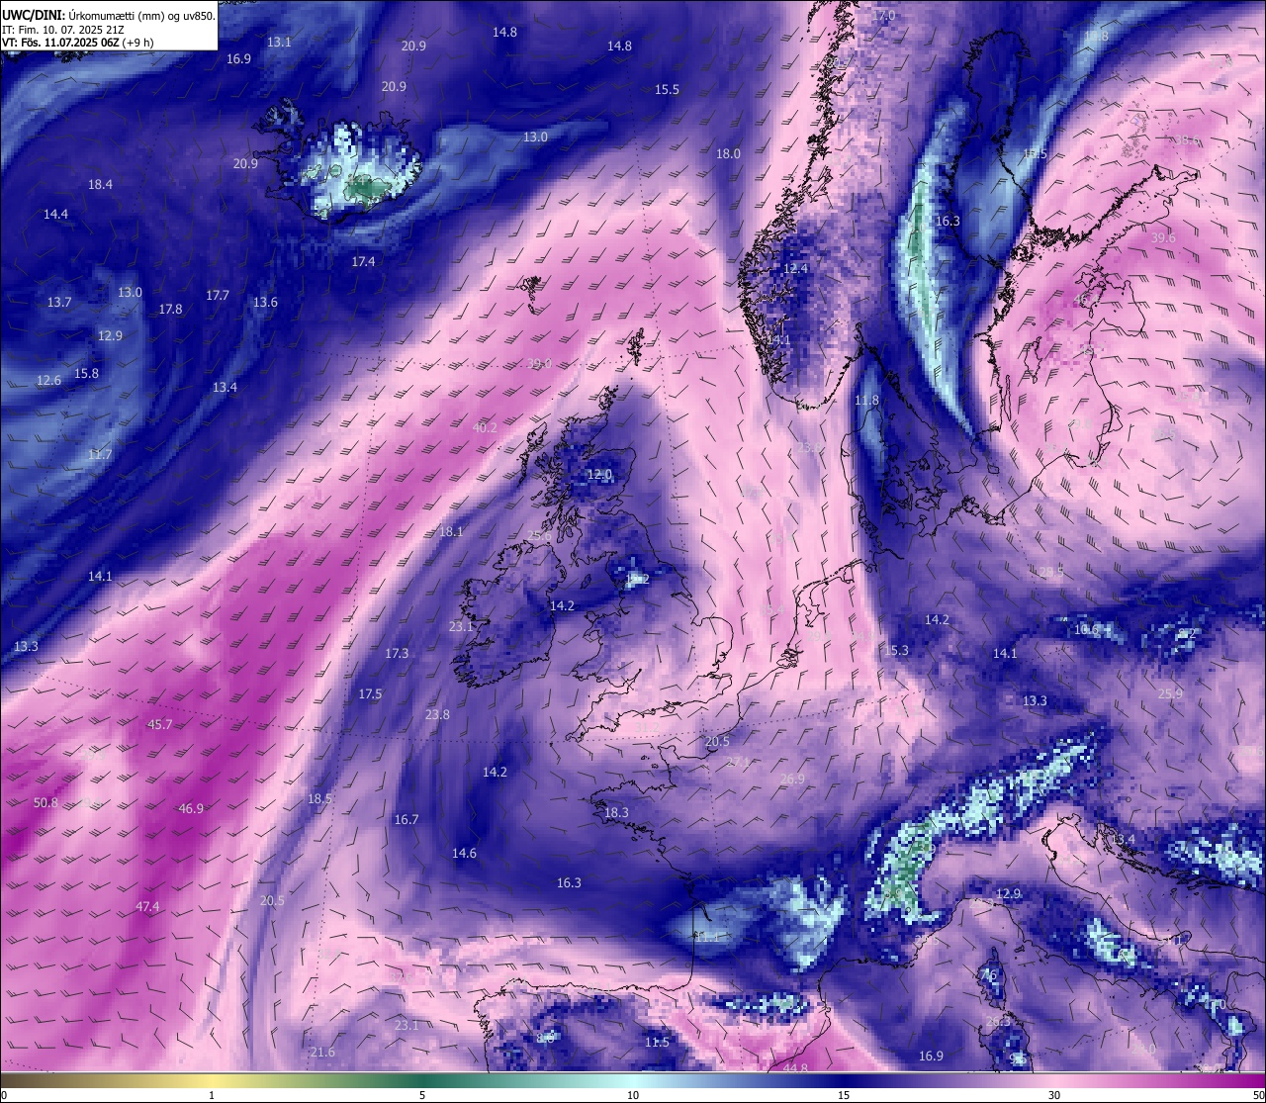This screenshot has width=1266, height=1103.
Task: Click the 23.8 value on the map
Action: pyautogui.click(x=437, y=714)
